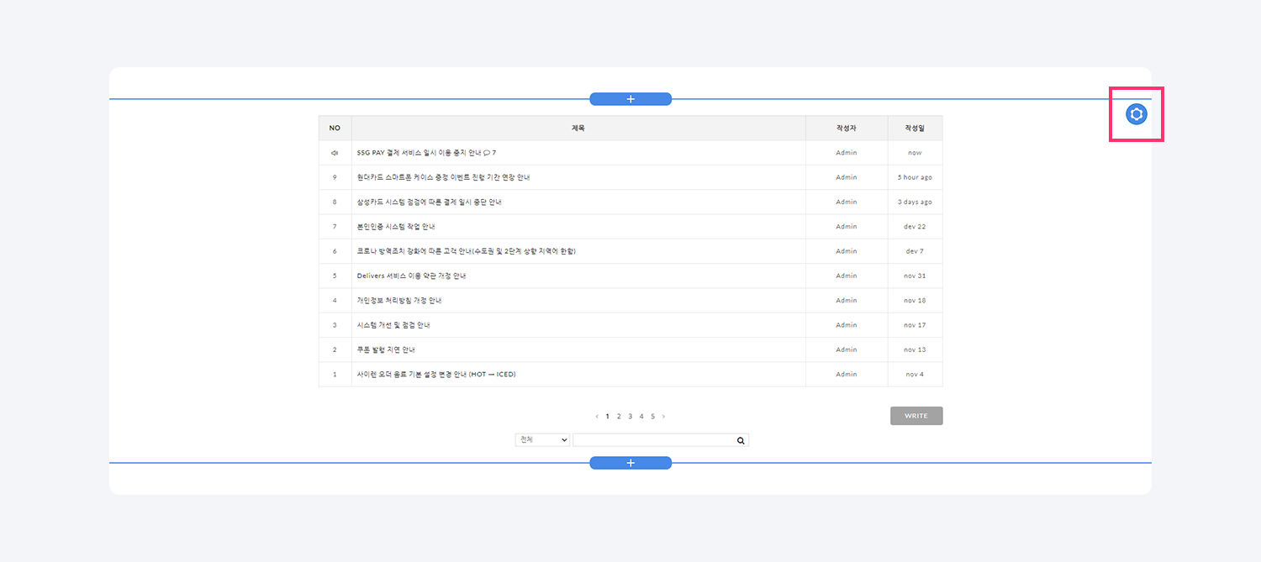Click the WRITE button
The width and height of the screenshot is (1261, 562).
(x=916, y=416)
